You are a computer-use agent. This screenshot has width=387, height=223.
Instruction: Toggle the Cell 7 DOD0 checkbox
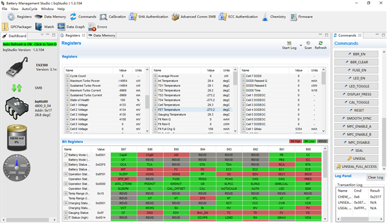click(243, 76)
